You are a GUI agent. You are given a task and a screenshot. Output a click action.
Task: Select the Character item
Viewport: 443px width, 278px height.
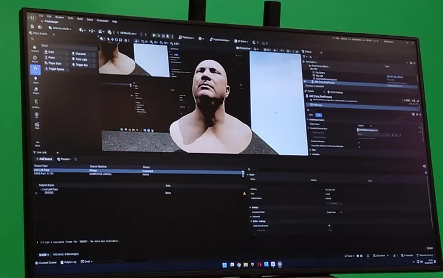pyautogui.click(x=83, y=54)
